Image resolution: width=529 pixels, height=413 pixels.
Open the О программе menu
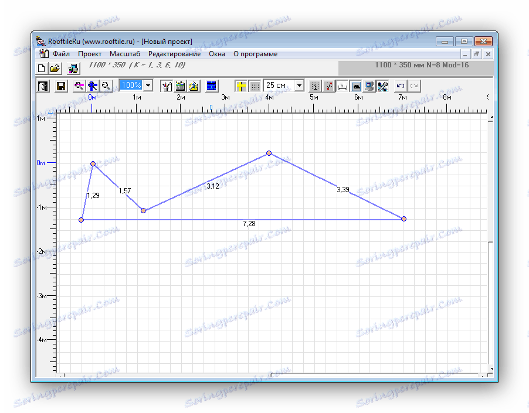pyautogui.click(x=255, y=54)
